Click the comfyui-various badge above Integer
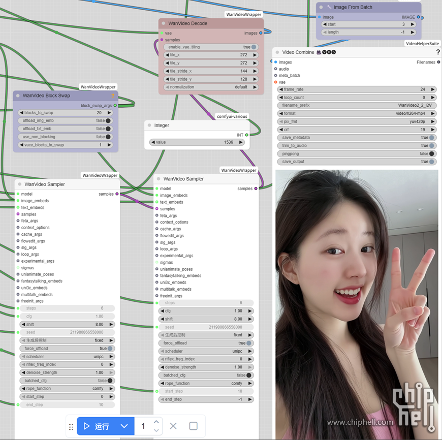 click(x=232, y=116)
